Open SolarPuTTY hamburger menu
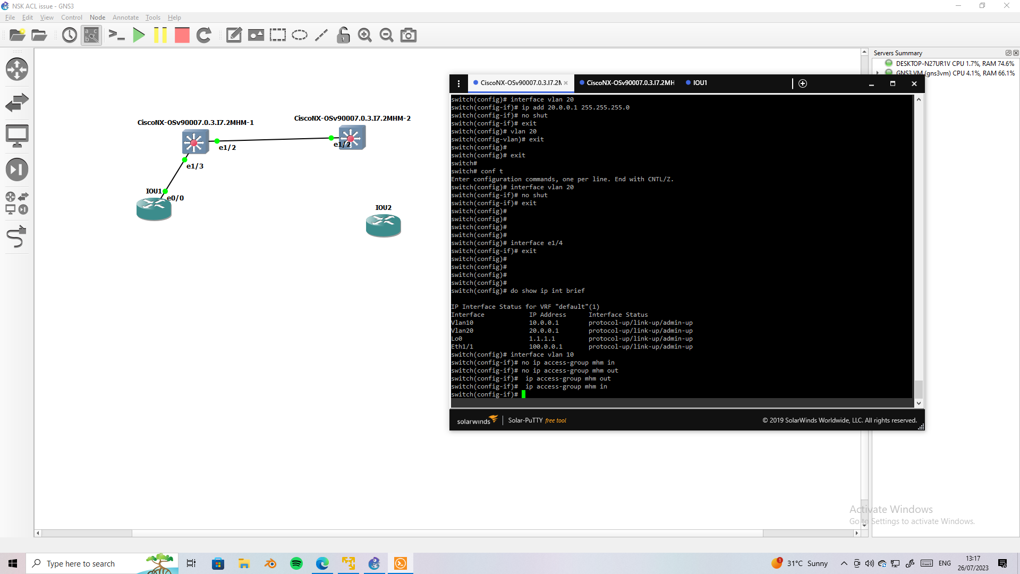Screen dimensions: 1020x574 point(458,83)
